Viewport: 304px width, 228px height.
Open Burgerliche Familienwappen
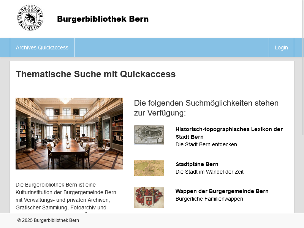(209, 199)
